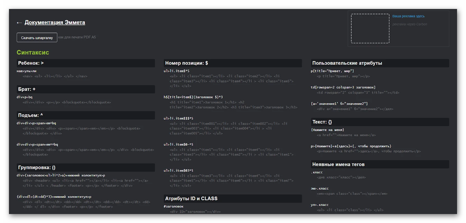Click the Текст: {} header
The width and height of the screenshot is (466, 223).
[380, 122]
